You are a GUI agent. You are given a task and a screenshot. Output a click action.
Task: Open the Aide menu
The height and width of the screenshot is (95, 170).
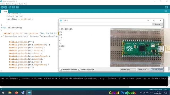(25, 4)
